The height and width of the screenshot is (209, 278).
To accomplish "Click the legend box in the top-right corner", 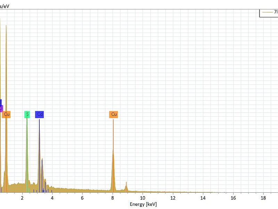I will (269, 12).
